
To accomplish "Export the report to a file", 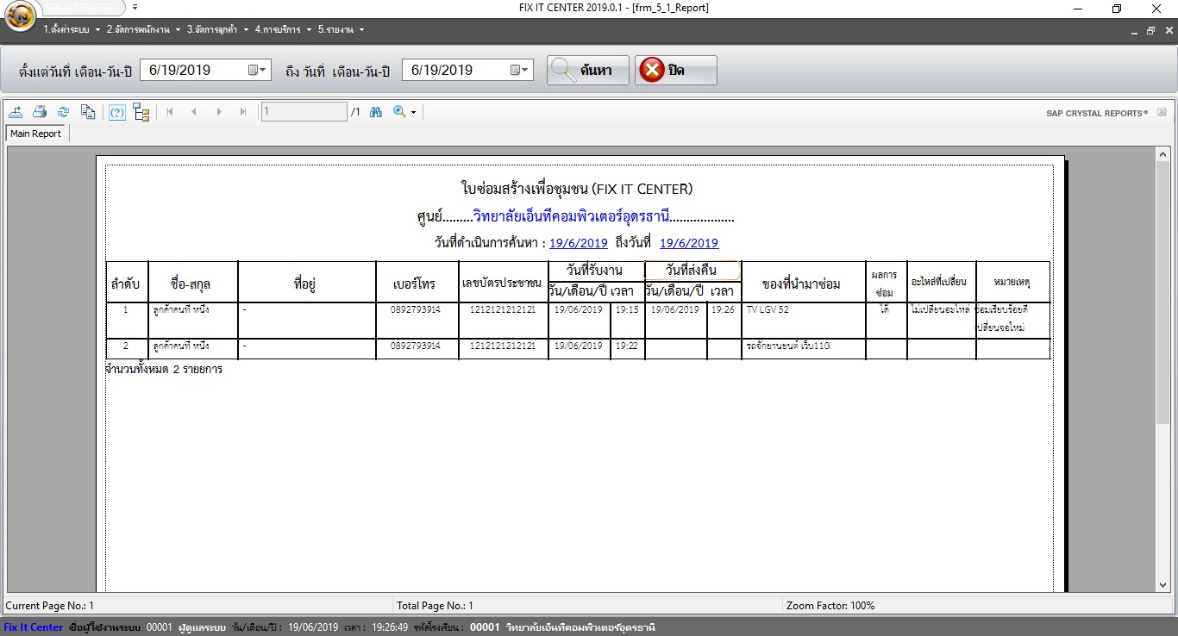I will [17, 111].
